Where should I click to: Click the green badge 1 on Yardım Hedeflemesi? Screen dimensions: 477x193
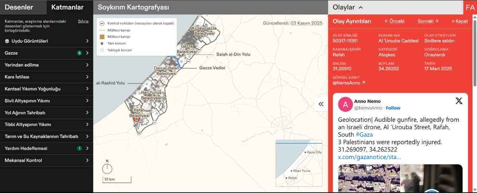(79, 148)
